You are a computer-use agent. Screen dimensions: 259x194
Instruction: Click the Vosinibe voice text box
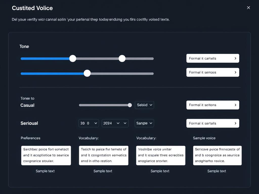coord(161,155)
